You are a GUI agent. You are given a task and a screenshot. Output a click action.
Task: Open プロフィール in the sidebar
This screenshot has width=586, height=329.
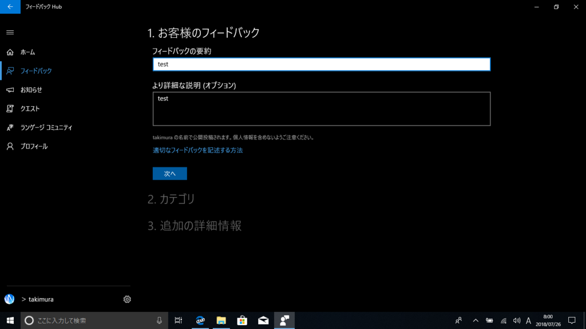click(x=34, y=146)
